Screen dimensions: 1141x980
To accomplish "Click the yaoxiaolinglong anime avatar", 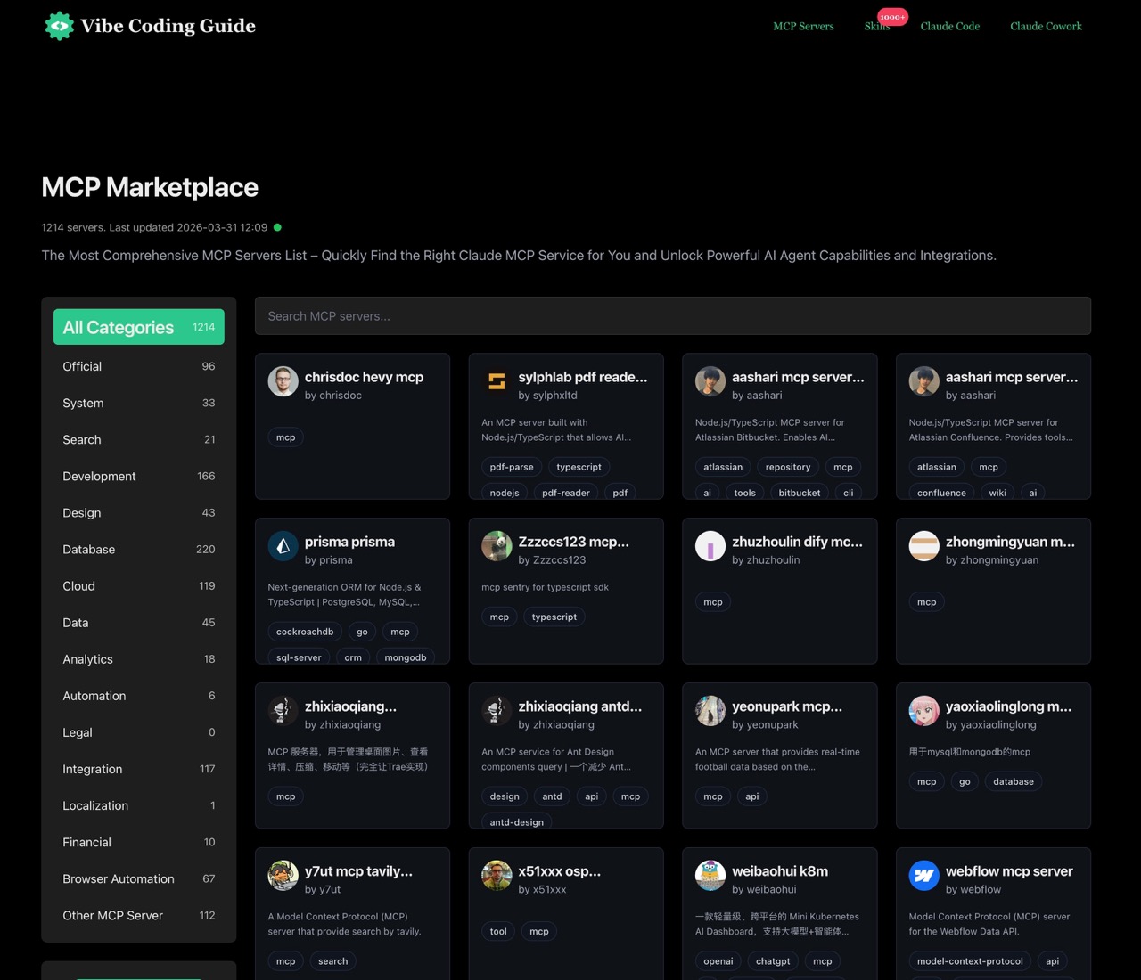I will tap(924, 711).
